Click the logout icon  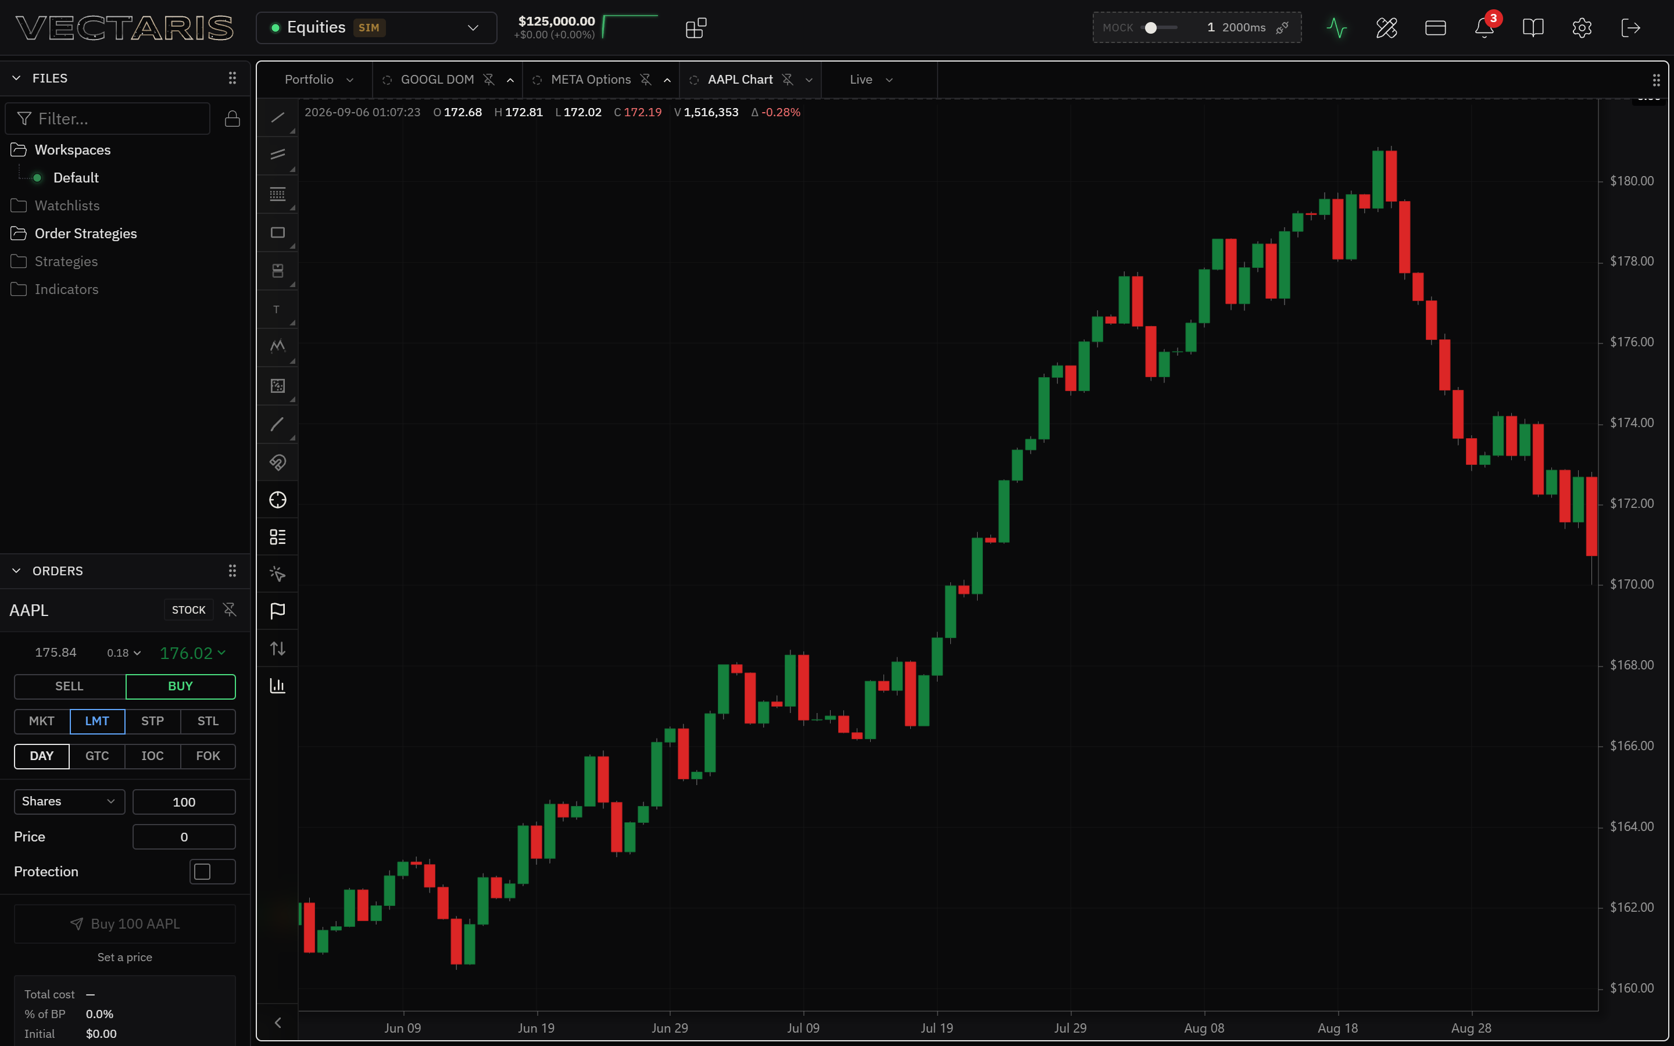point(1630,28)
